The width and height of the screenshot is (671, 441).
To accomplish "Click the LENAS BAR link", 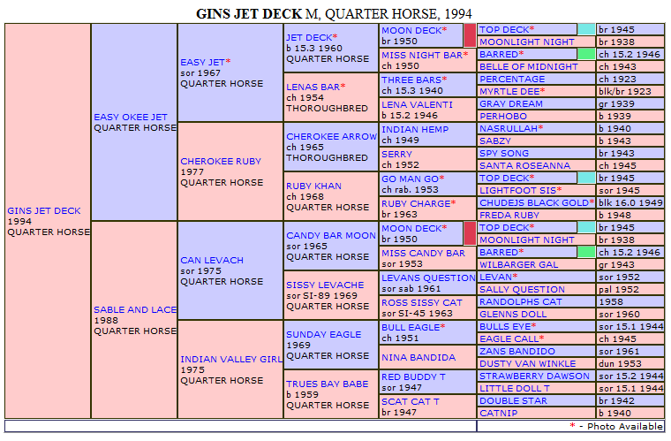I will coord(313,87).
